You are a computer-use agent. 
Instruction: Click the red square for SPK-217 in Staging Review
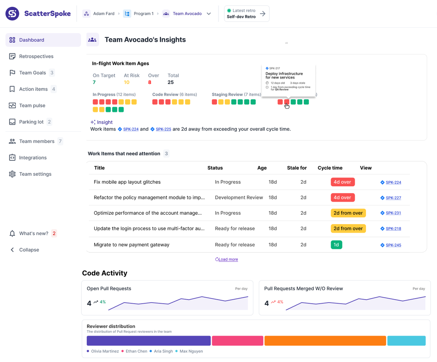pos(287,102)
